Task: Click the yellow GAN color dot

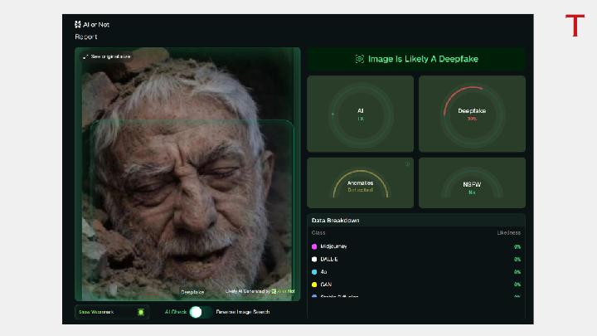Action: click(x=314, y=284)
